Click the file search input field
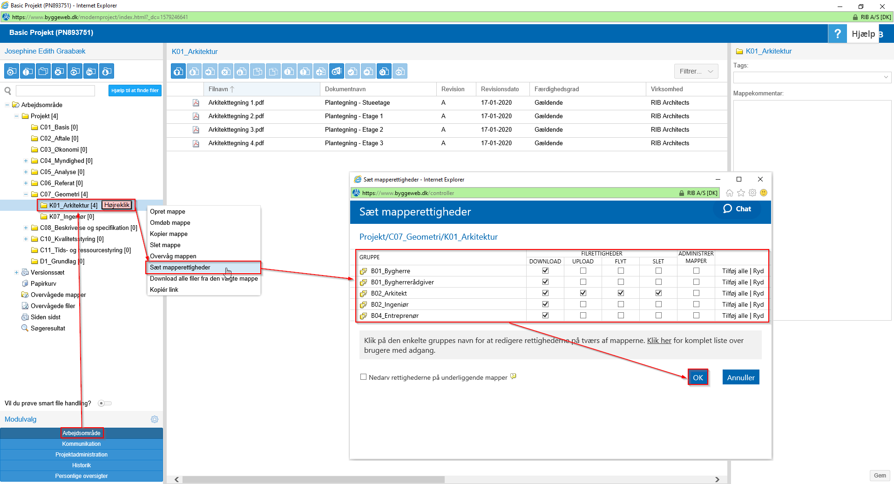 [x=55, y=91]
